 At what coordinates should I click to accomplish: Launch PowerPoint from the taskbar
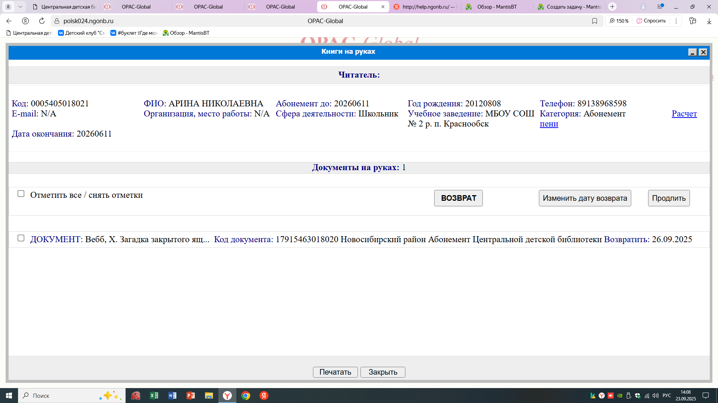191,396
